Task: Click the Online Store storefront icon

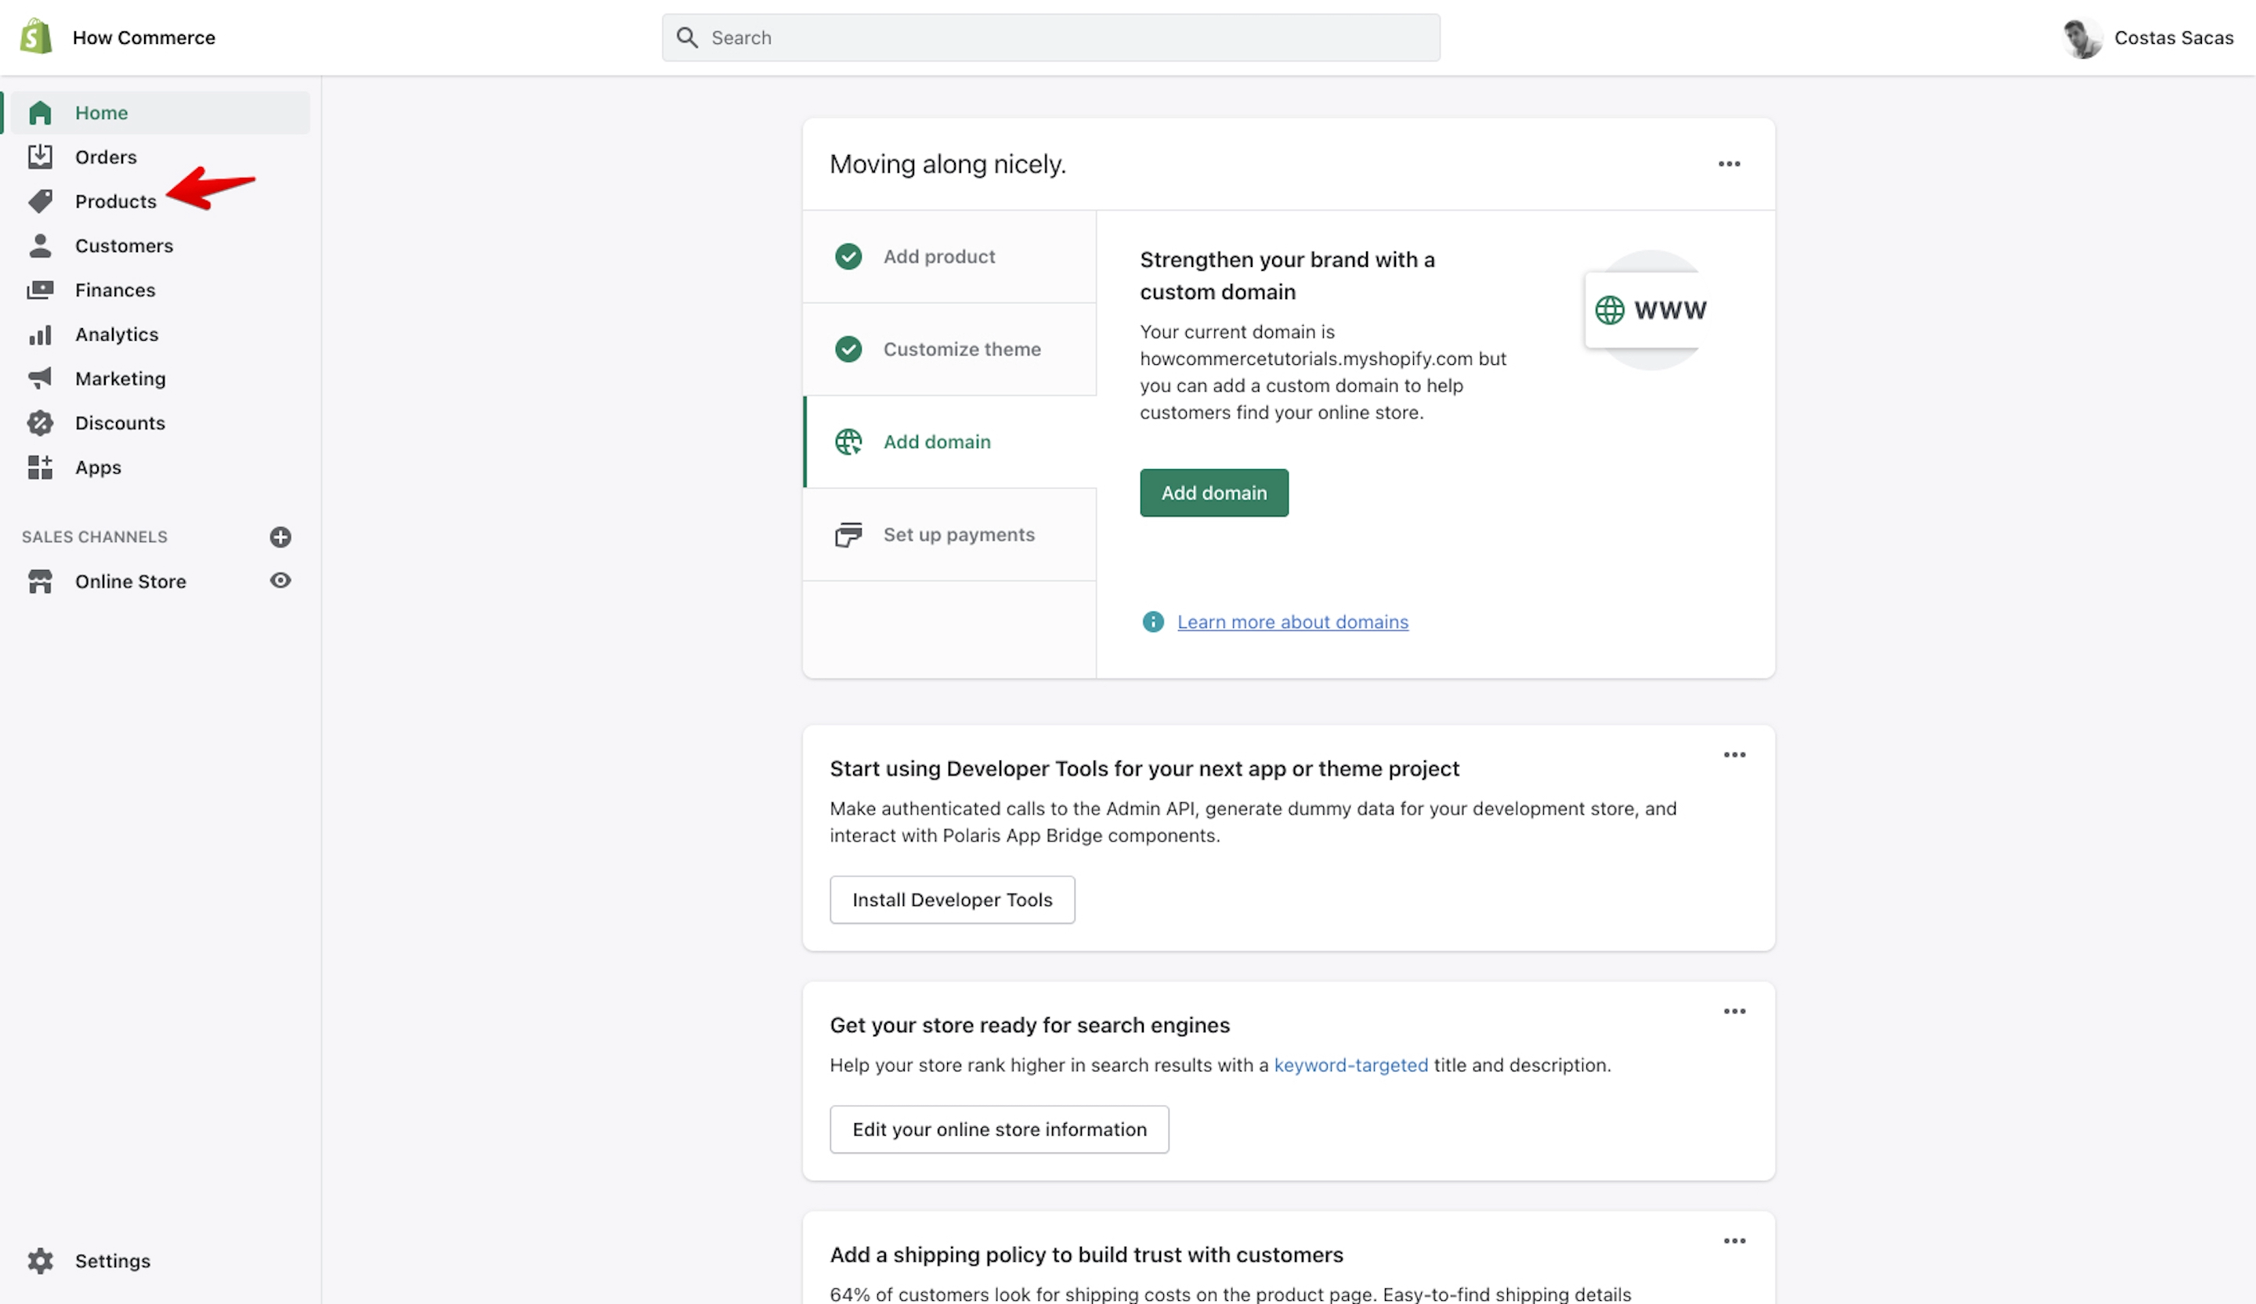Action: [39, 582]
